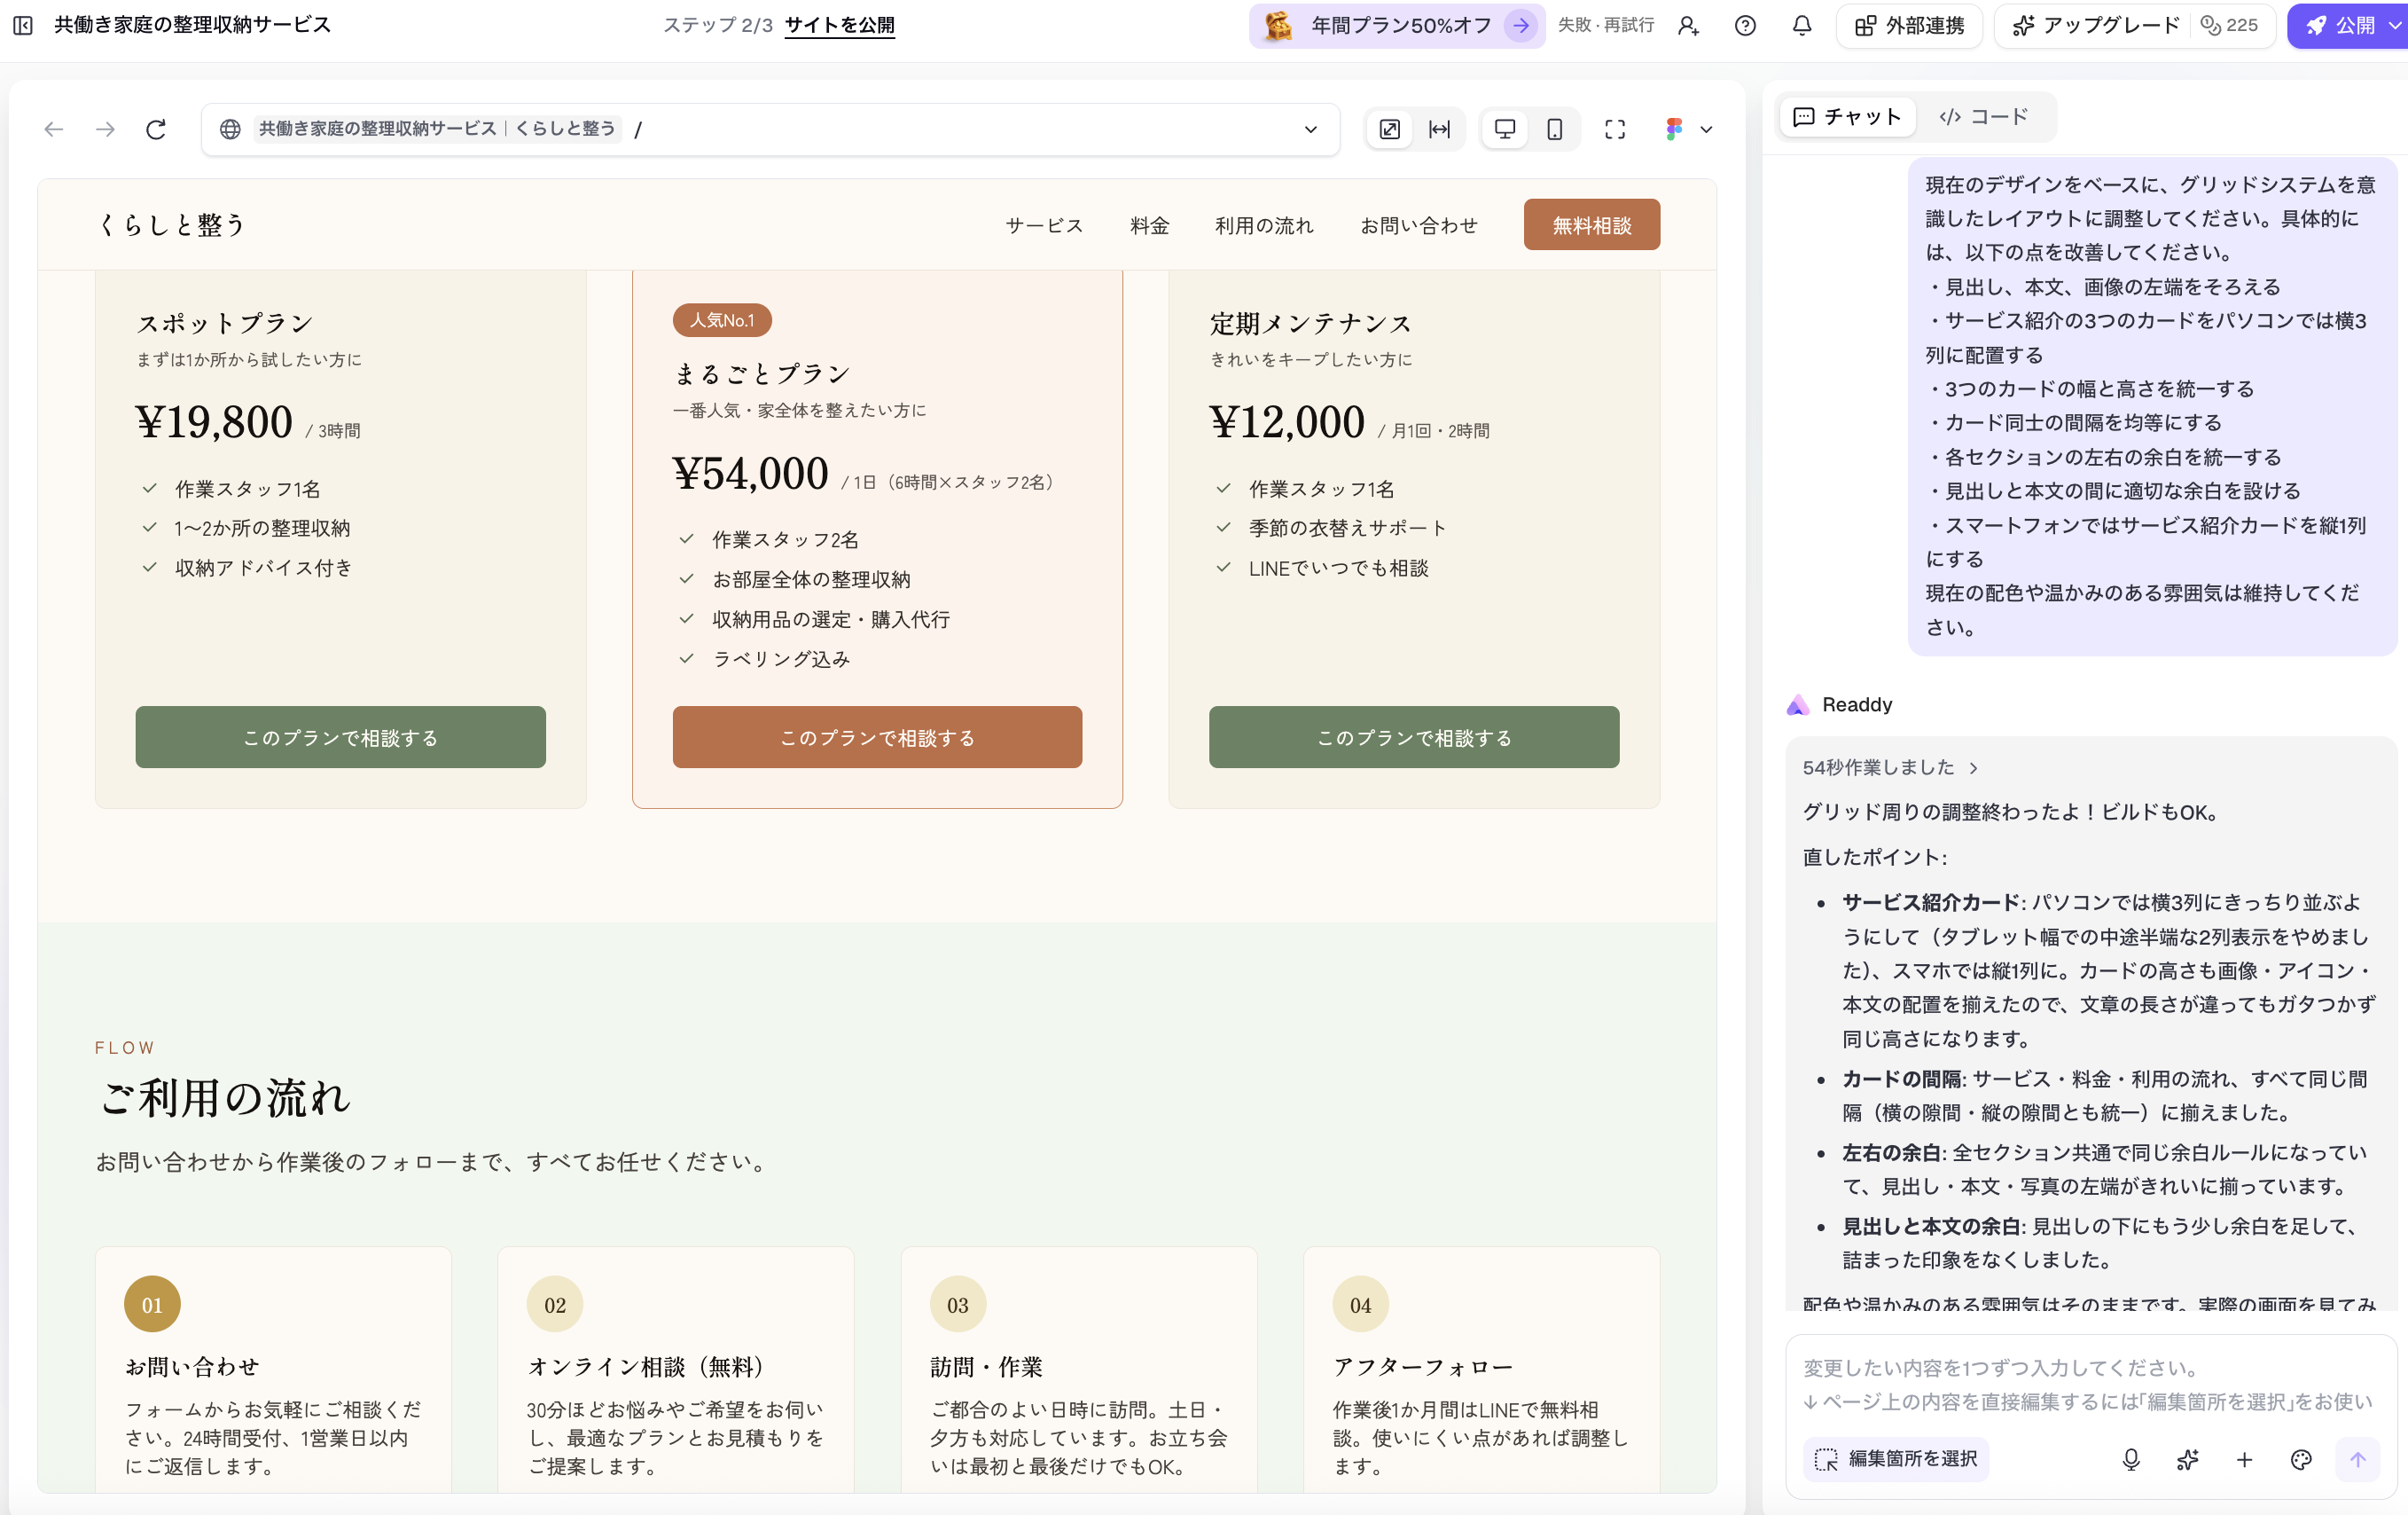This screenshot has width=2408, height=1515.
Task: Click the 公開 publish button
Action: point(2341,26)
